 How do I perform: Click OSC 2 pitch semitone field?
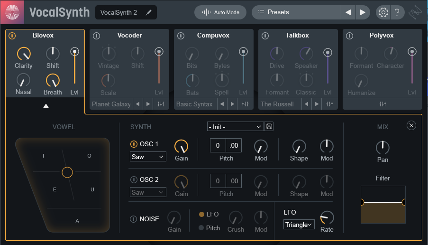coord(218,181)
